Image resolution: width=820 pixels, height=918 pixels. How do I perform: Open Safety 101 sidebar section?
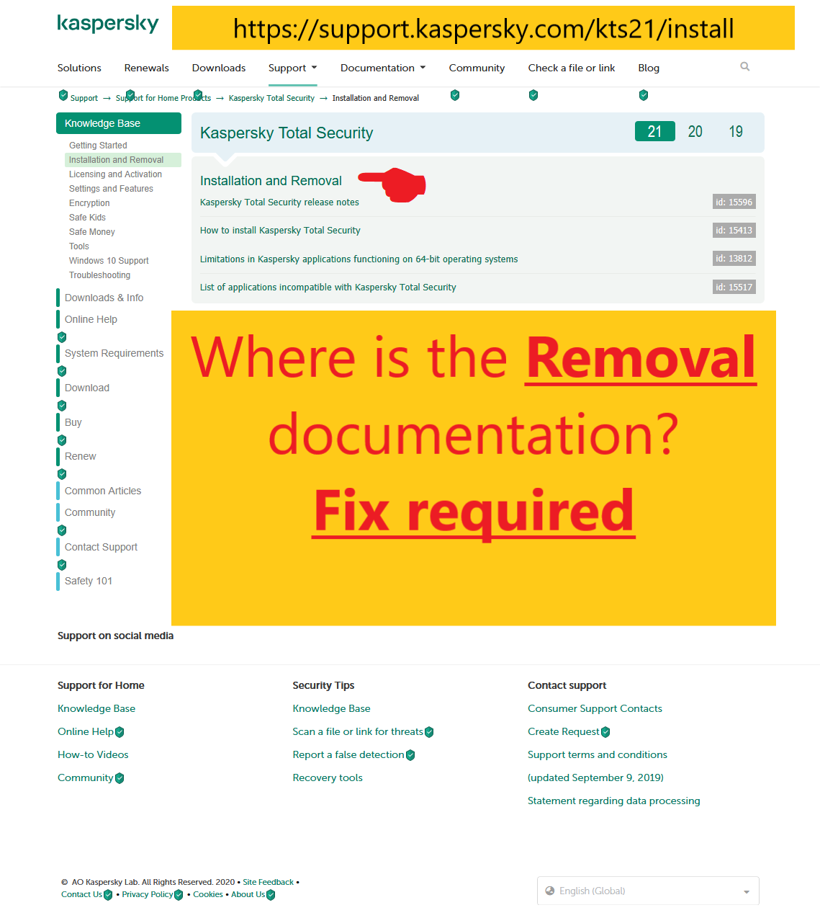(89, 581)
